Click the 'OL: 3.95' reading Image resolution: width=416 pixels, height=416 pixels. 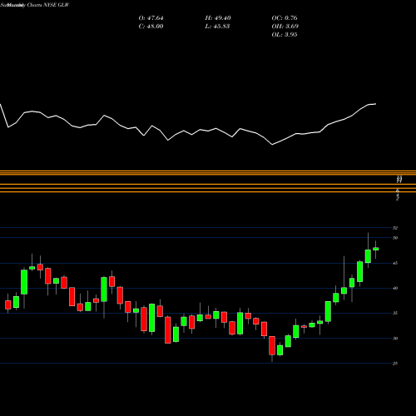[x=285, y=35]
